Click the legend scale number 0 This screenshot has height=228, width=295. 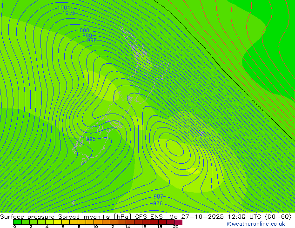(x=15, y=227)
